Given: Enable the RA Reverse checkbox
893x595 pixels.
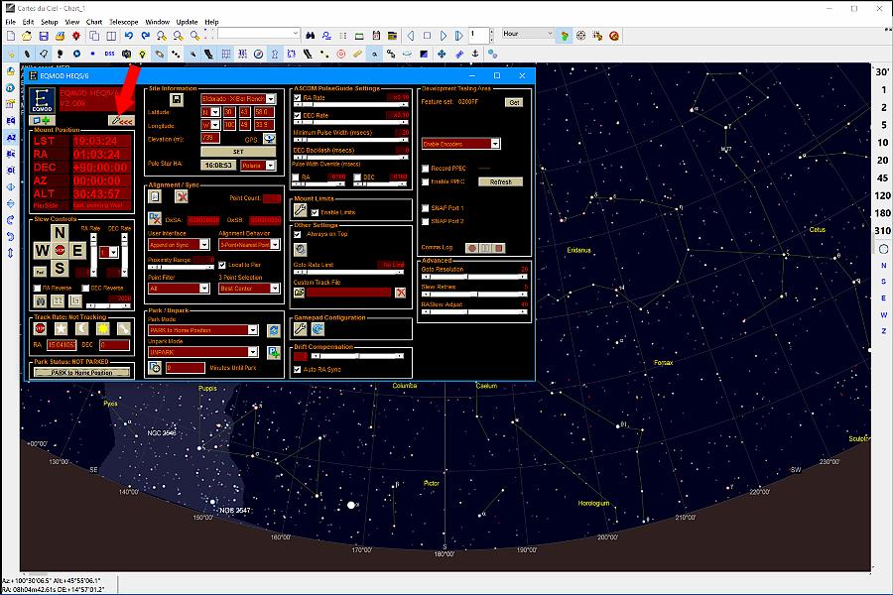Looking at the screenshot, I should (x=38, y=289).
